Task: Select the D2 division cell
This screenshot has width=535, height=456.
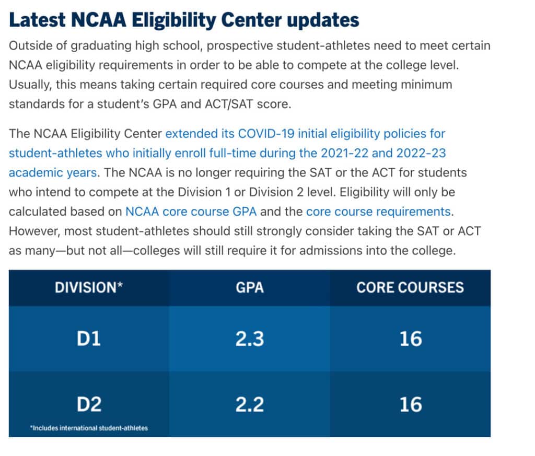Action: coord(89,404)
